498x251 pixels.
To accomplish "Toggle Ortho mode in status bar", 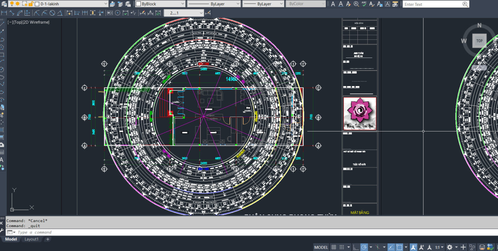I will click(x=356, y=247).
